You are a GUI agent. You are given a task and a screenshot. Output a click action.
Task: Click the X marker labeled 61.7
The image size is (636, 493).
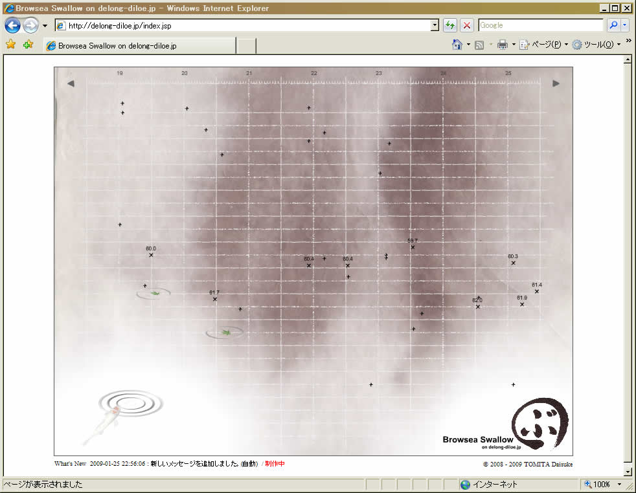coord(215,299)
